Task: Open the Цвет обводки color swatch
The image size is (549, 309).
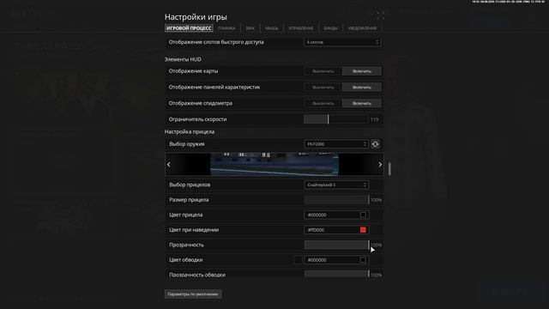Action: 363,260
